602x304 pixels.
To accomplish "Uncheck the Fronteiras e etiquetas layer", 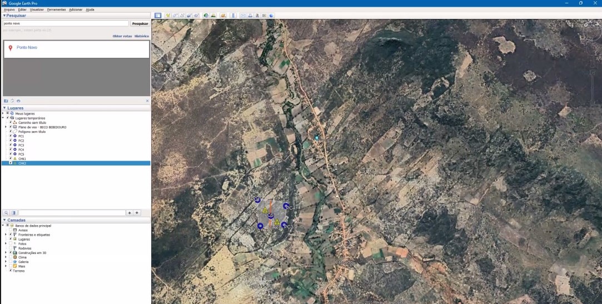I will [x=11, y=235].
